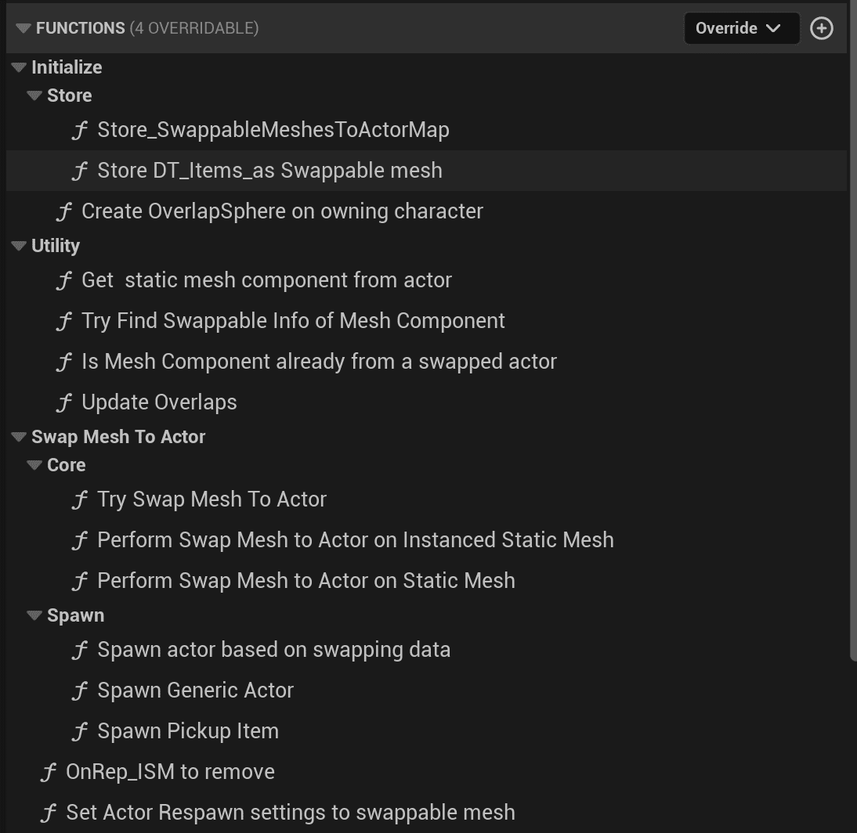The width and height of the screenshot is (857, 833).
Task: Click function icon of Spawn Pickup Item
Action: 80,732
